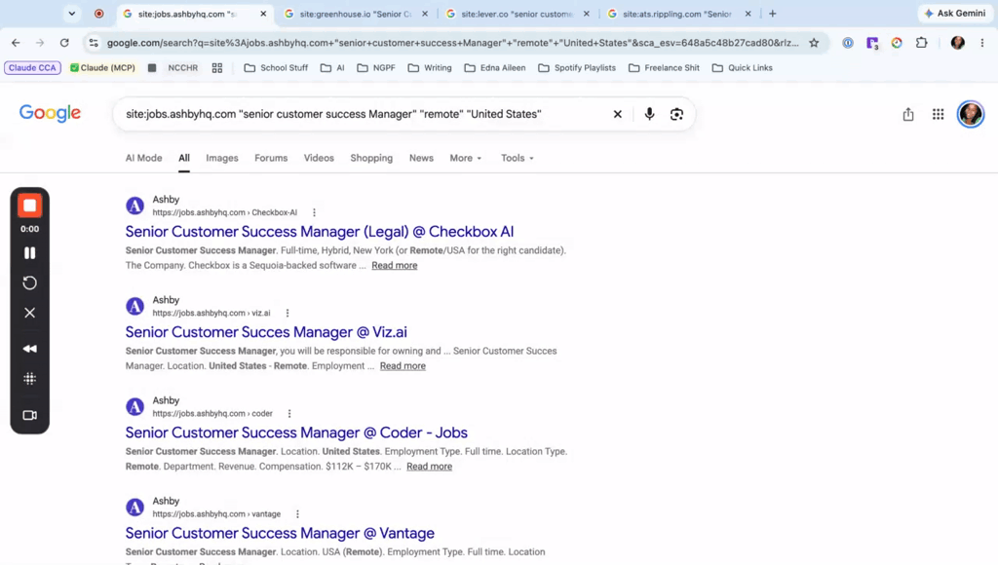Click the browser address bar URL
998x565 pixels.
coord(452,43)
